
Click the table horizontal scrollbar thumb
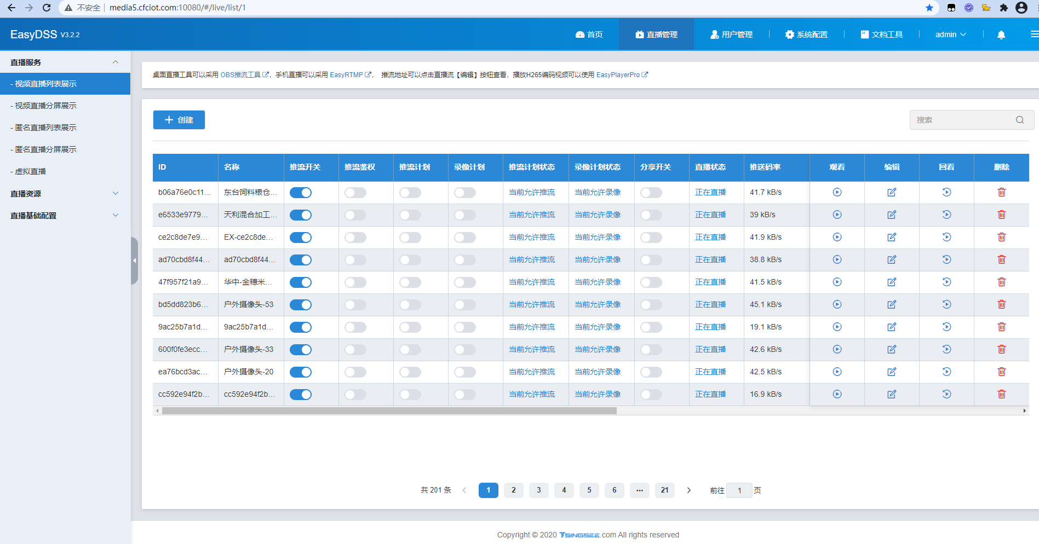[x=389, y=410]
